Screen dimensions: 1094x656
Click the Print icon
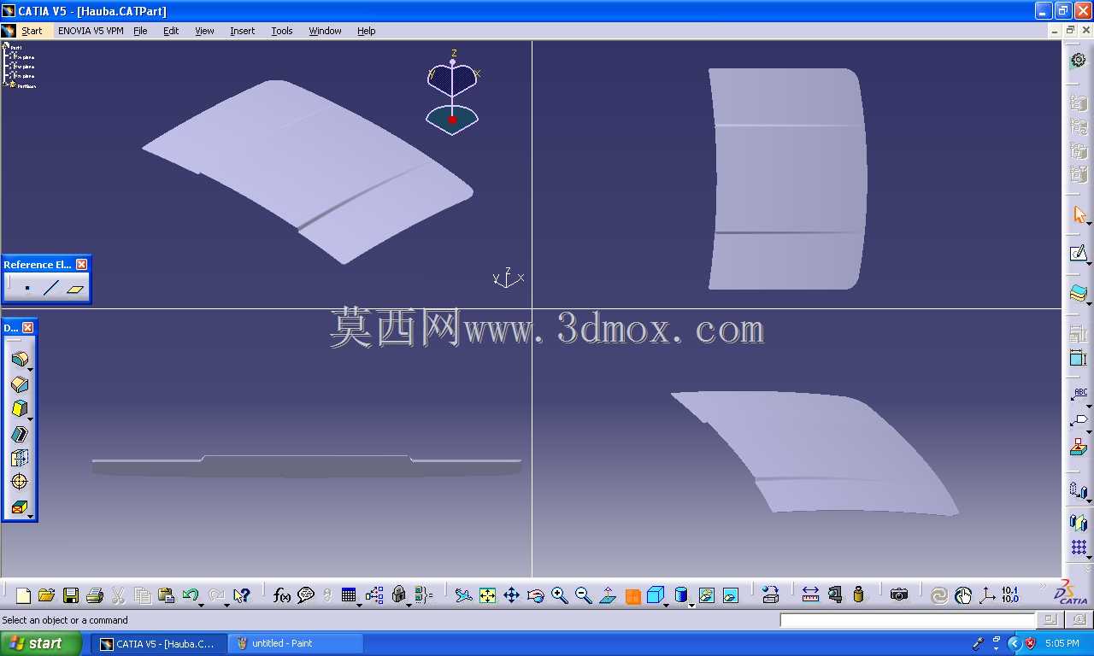[95, 595]
